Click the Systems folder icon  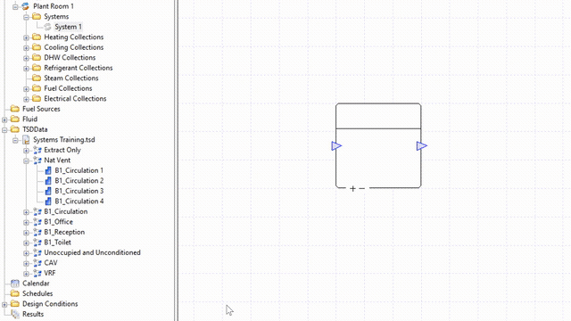(37, 16)
